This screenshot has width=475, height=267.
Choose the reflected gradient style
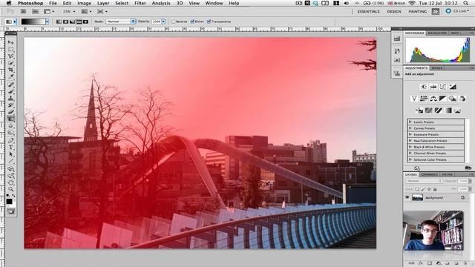pyautogui.click(x=79, y=22)
